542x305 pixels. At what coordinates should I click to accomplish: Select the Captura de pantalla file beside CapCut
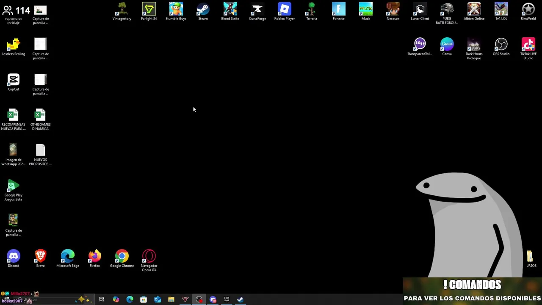(41, 84)
